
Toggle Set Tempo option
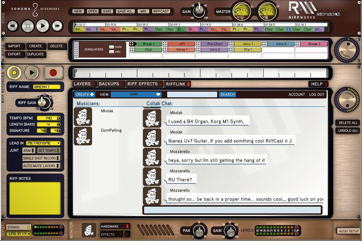point(48,151)
